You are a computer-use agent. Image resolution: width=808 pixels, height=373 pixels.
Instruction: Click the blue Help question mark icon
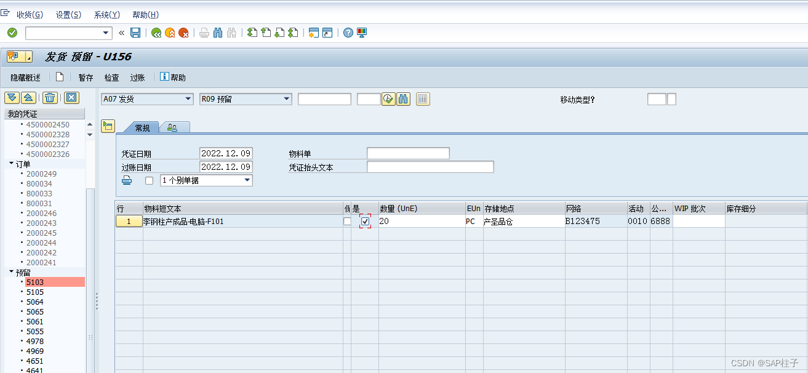coord(348,33)
